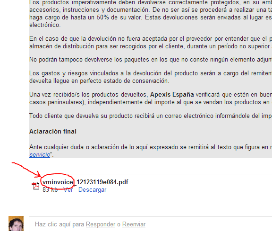Viewport: 272px width, 233px height.
Task: Click the user avatar photo thumbnail
Action: [16, 224]
